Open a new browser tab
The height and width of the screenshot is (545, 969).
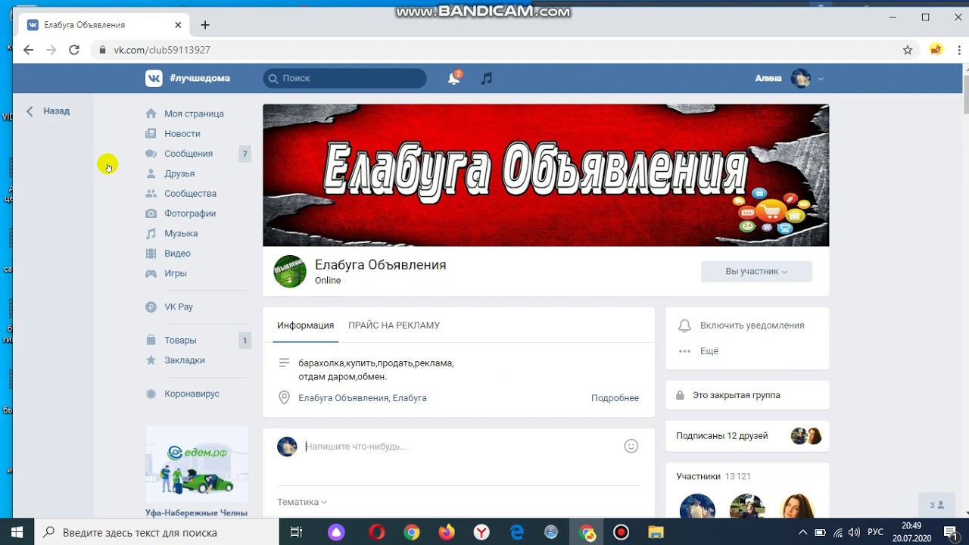coord(205,25)
